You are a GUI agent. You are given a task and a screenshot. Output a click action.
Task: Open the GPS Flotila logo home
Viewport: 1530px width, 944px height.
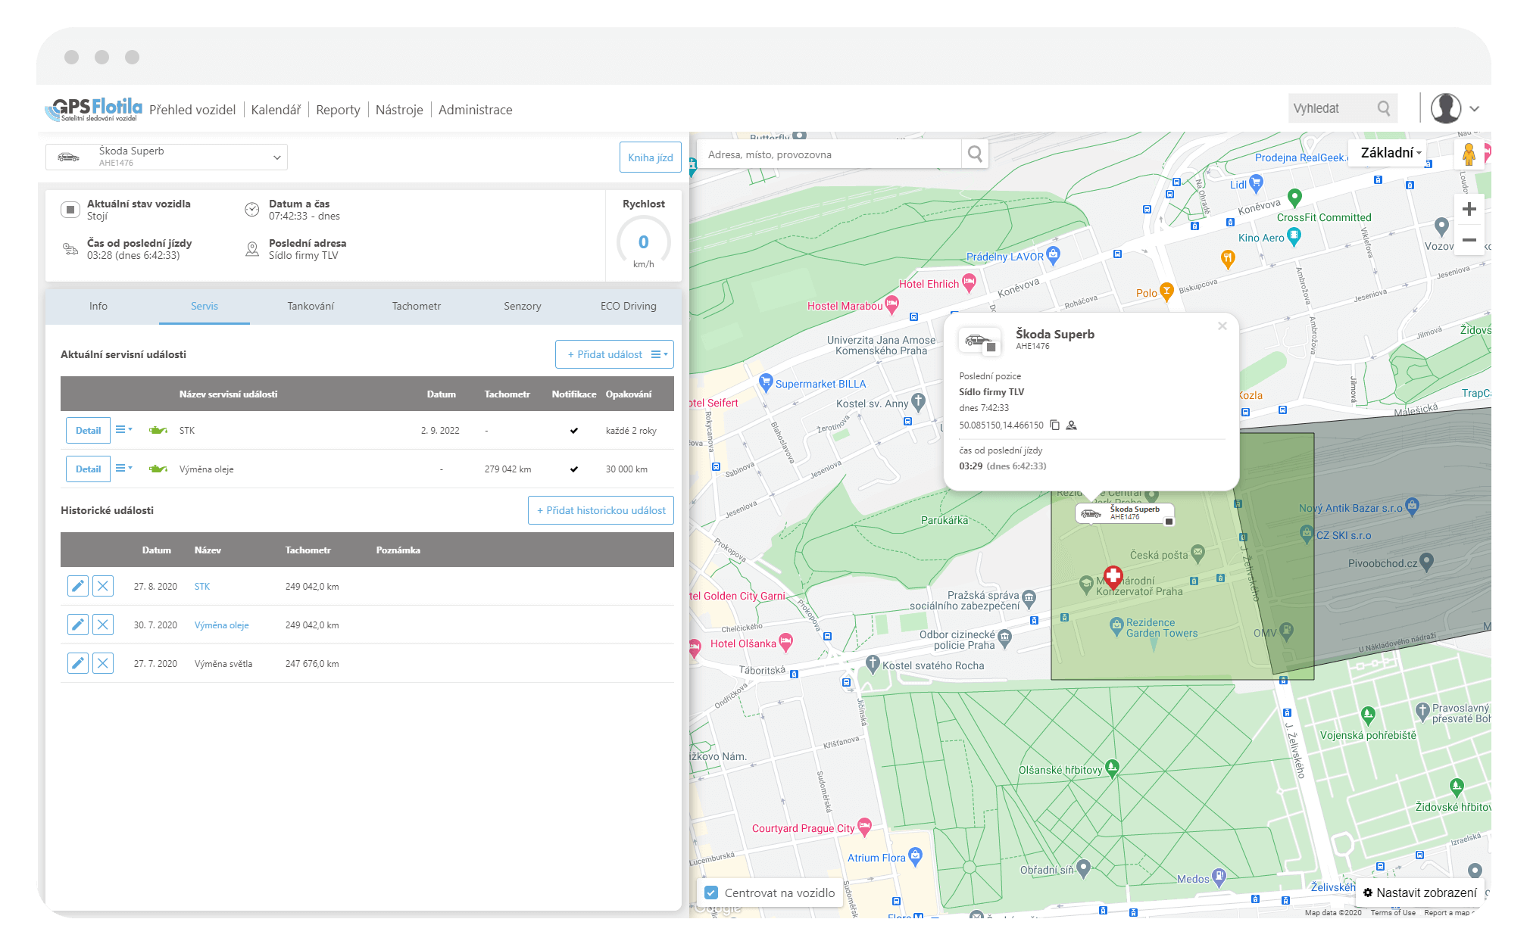[93, 110]
